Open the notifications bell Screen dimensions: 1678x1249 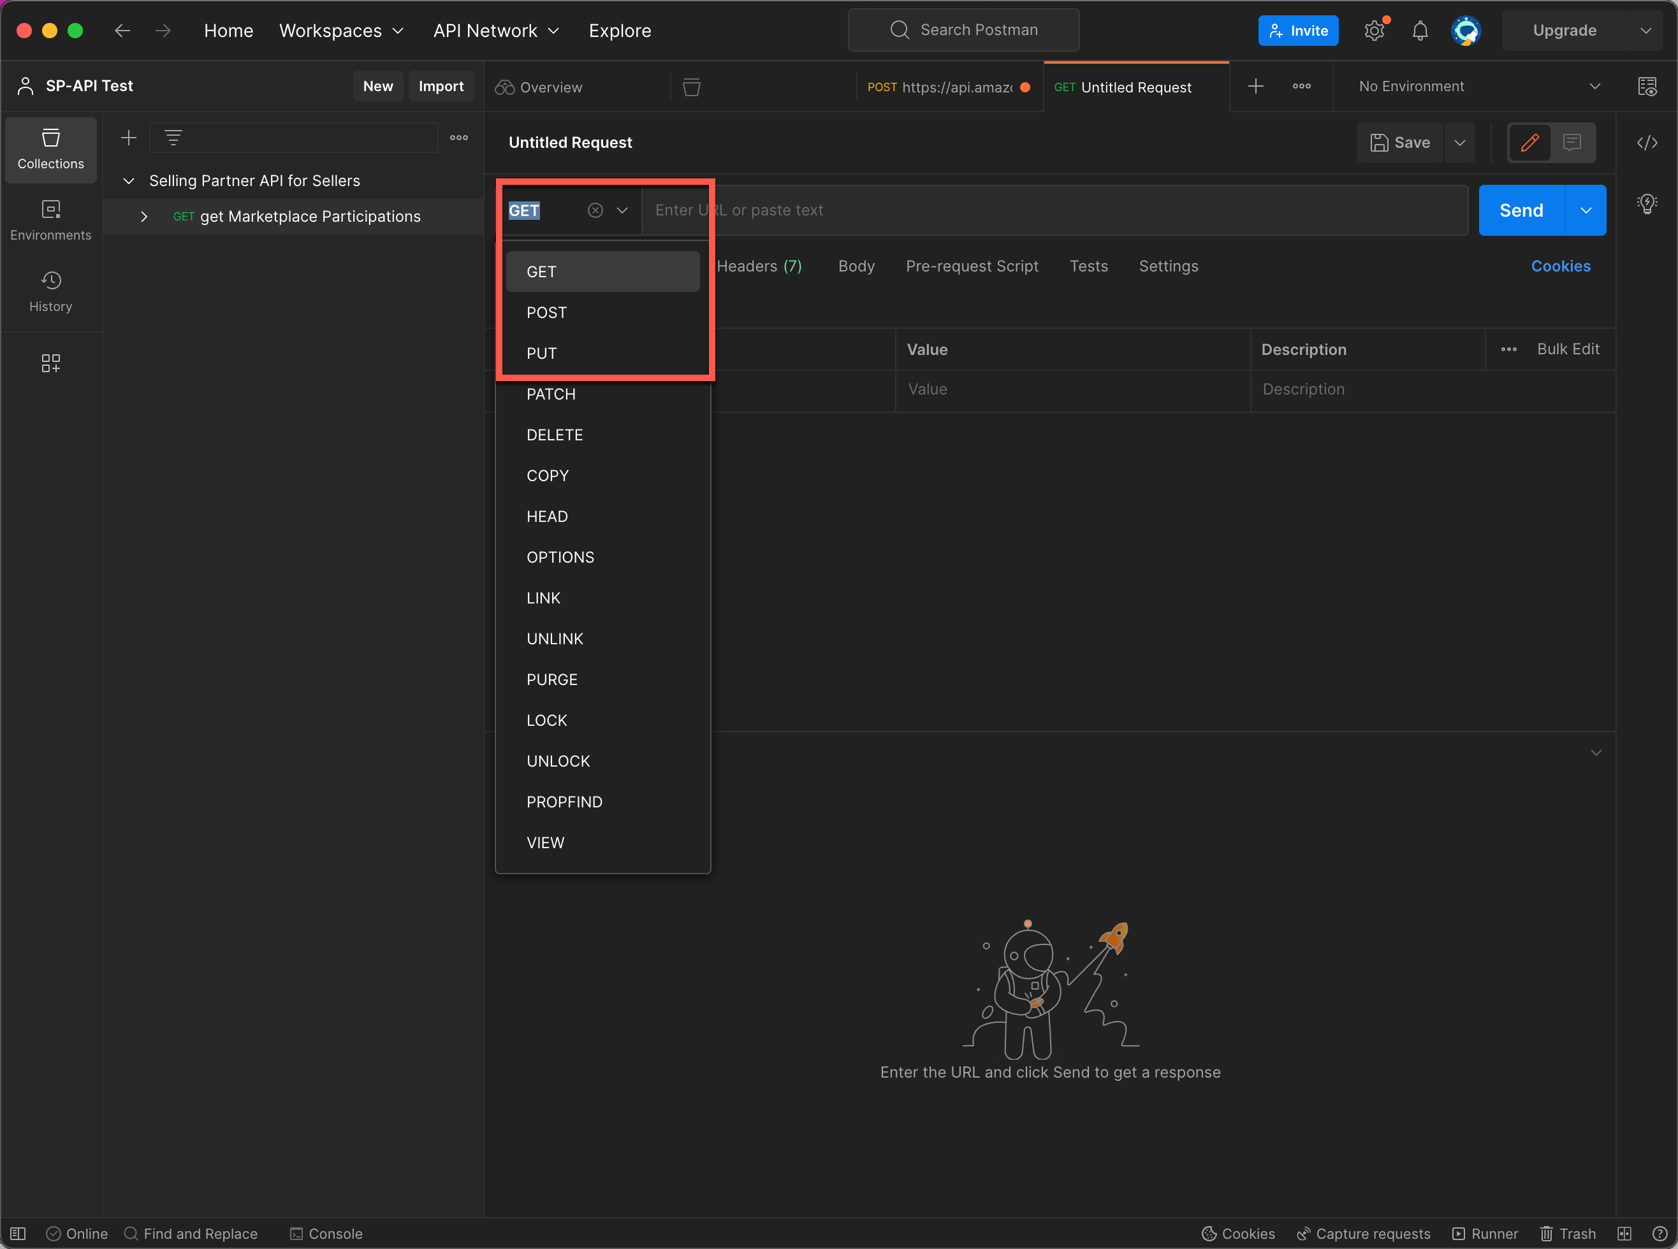pyautogui.click(x=1419, y=31)
